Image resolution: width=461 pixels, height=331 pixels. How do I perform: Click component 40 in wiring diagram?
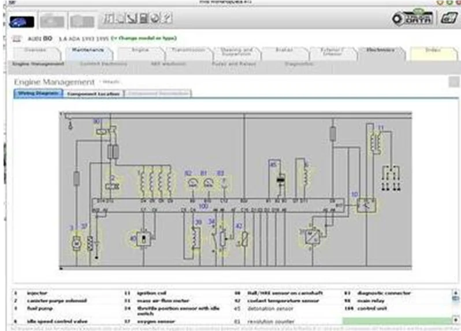143,239
